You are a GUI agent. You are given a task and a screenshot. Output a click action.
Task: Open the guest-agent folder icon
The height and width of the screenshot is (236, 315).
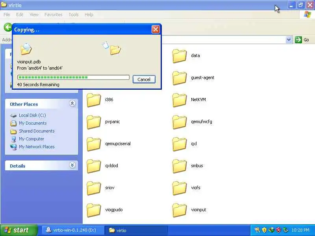tap(180, 78)
